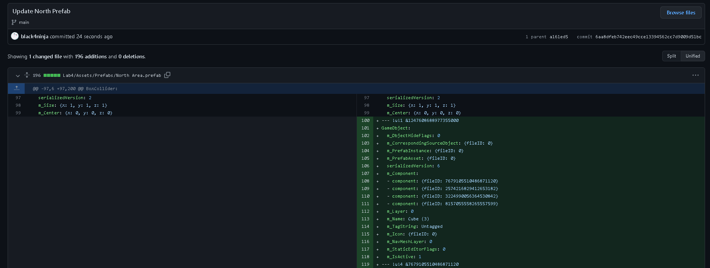Collapse the North Area.prefab file diff
The width and height of the screenshot is (710, 268).
(17, 75)
